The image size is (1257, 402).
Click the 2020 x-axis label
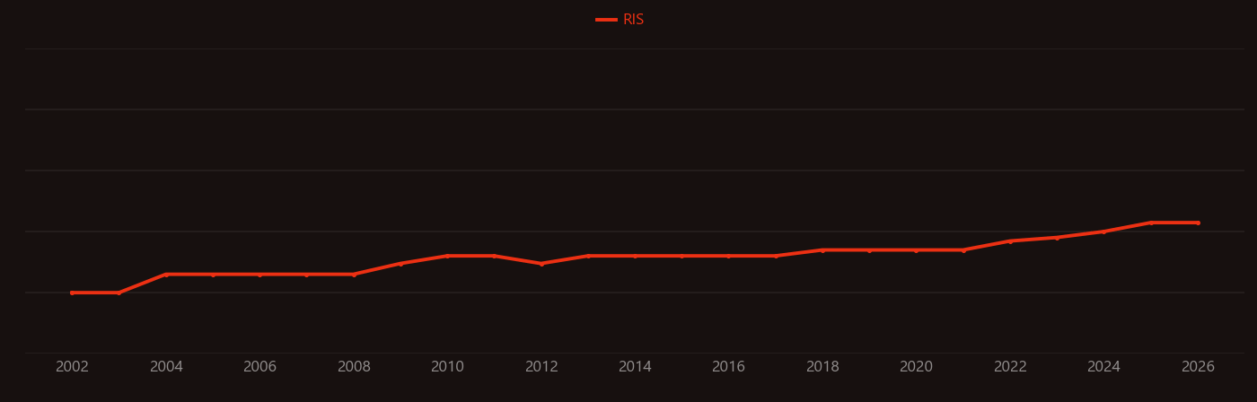click(x=916, y=367)
